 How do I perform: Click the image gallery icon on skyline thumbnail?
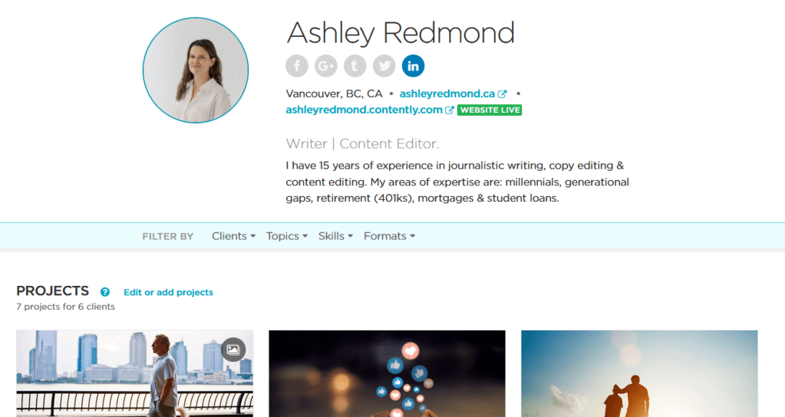coord(233,350)
